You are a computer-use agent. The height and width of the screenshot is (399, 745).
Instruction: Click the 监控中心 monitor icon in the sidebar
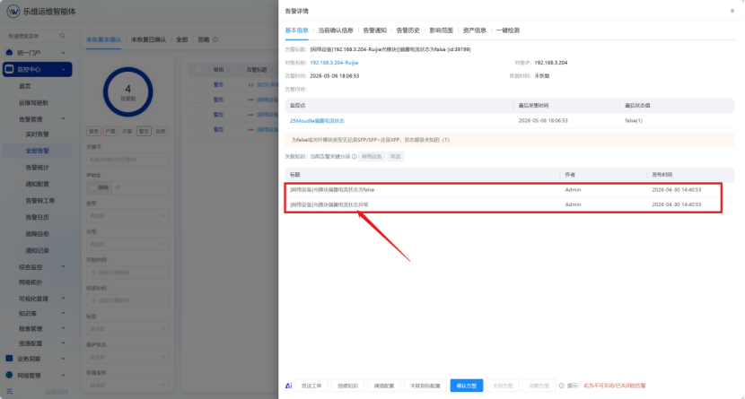pyautogui.click(x=9, y=69)
